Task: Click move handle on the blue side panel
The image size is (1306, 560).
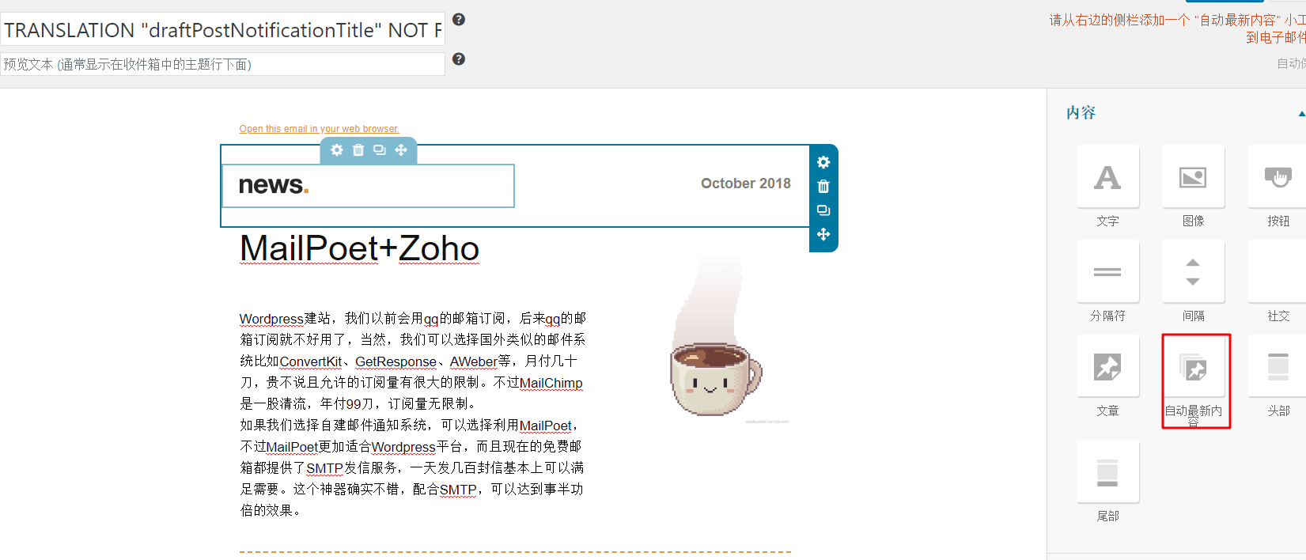Action: click(823, 234)
